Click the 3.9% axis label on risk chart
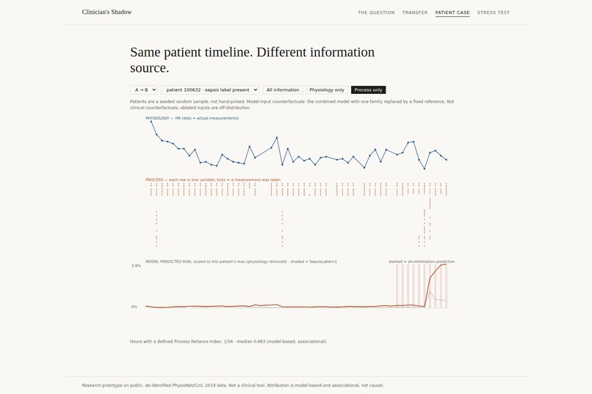 pos(136,266)
